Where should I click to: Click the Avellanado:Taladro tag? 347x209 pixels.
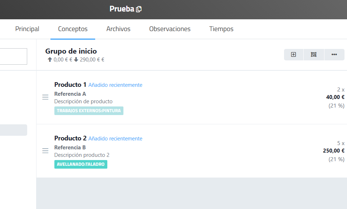point(80,164)
